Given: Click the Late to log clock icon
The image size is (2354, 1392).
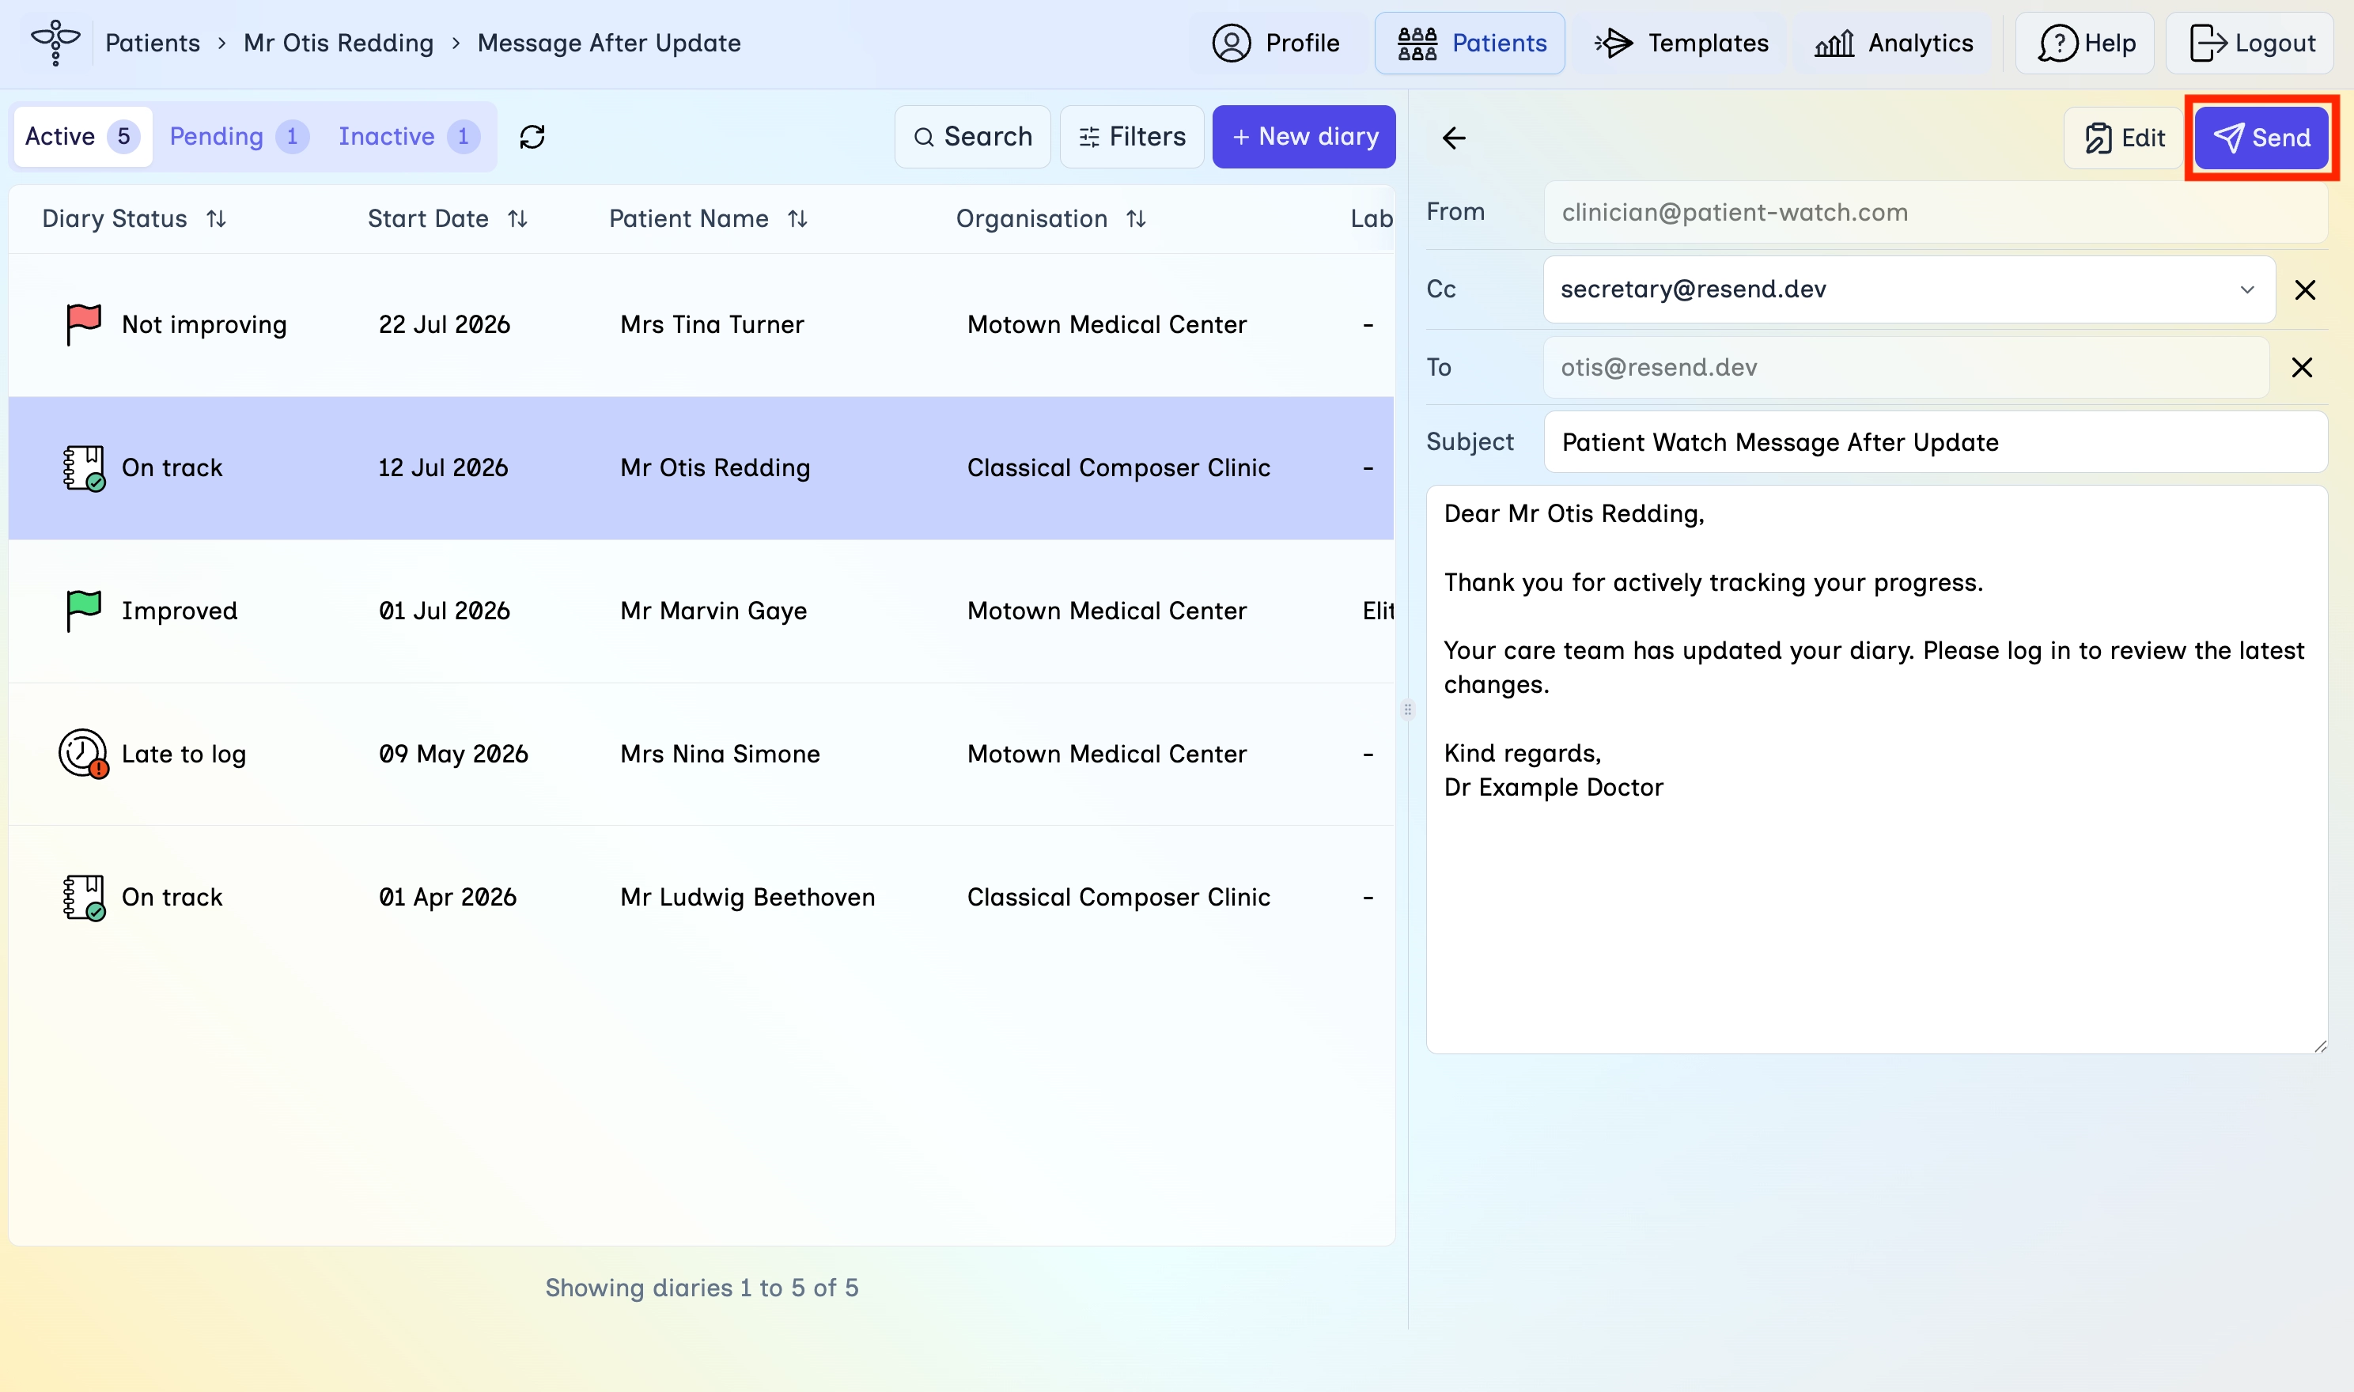Looking at the screenshot, I should [x=84, y=755].
